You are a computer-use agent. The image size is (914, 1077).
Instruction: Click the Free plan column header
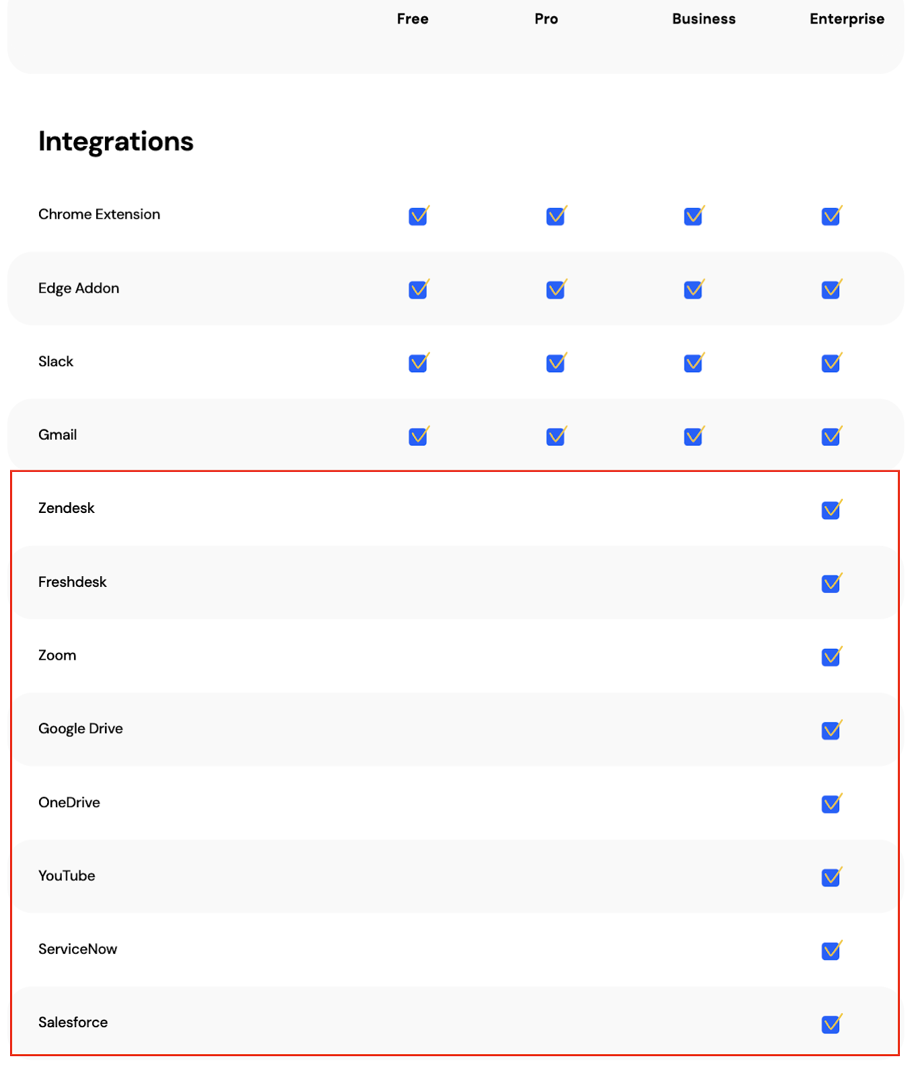413,19
